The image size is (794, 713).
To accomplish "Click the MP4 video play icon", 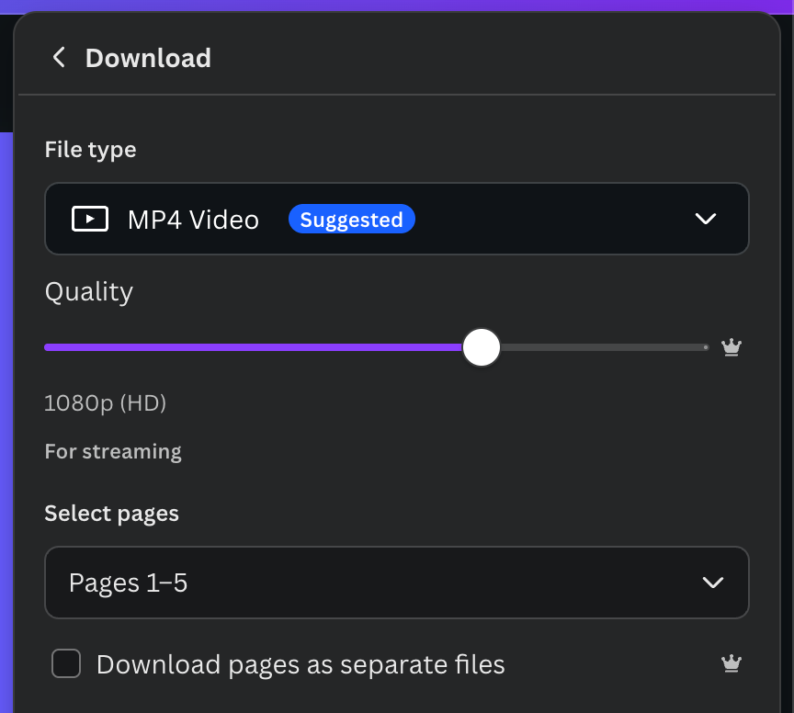I will click(x=90, y=220).
